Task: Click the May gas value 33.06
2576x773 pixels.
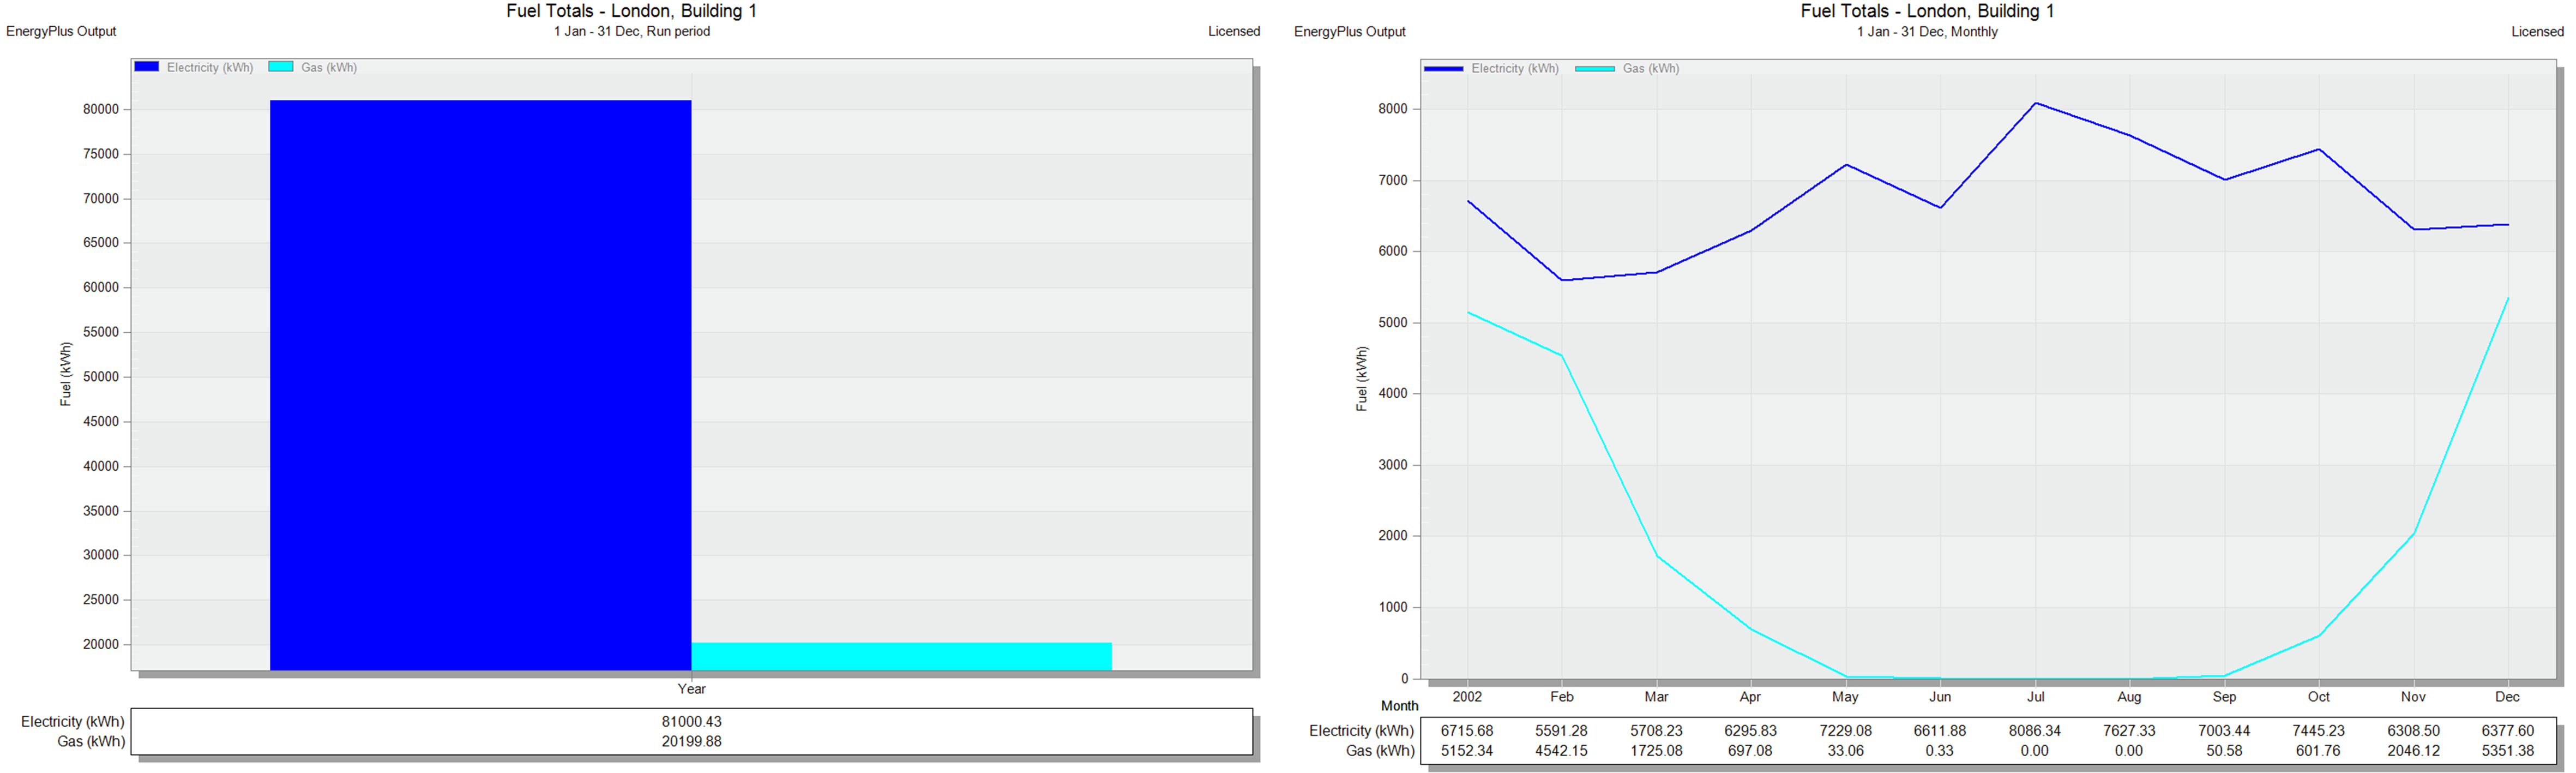Action: [x=1845, y=751]
